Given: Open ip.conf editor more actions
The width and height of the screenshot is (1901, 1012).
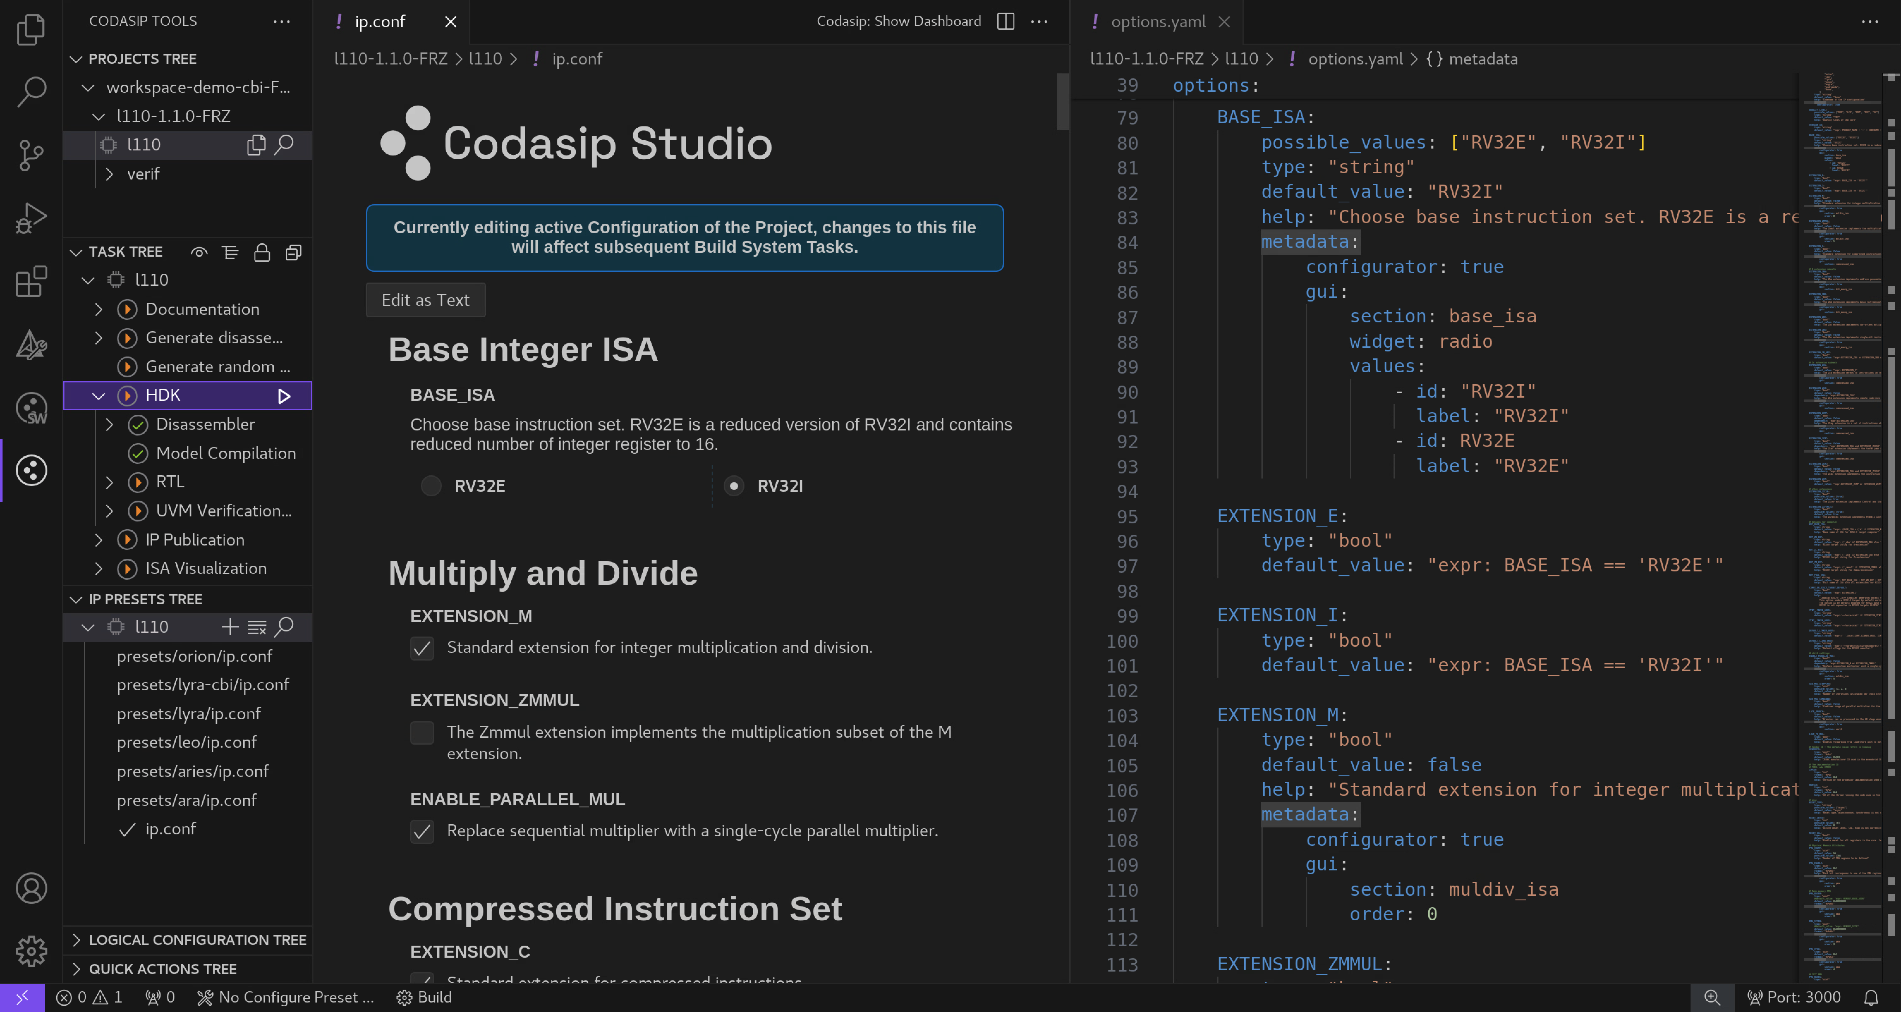Looking at the screenshot, I should 1039,21.
